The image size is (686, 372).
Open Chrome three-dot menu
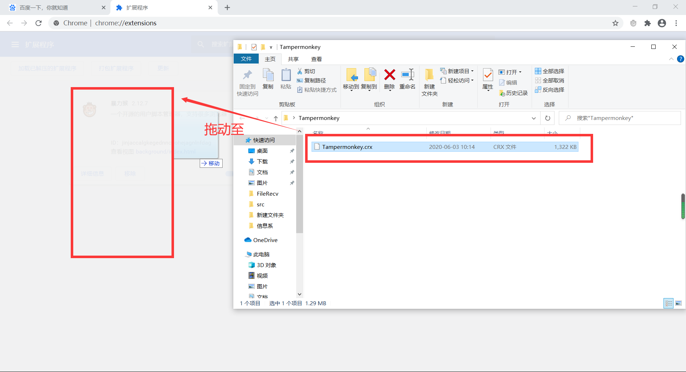coord(676,23)
